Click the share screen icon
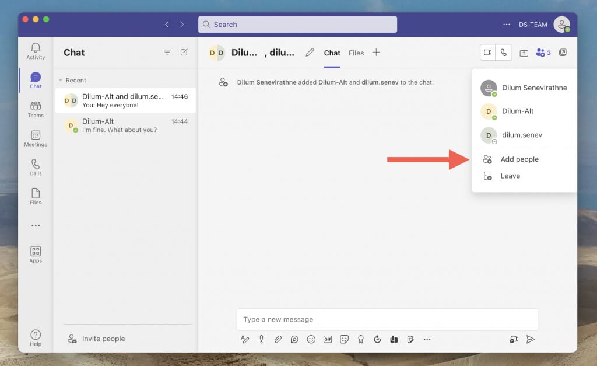 tap(524, 53)
